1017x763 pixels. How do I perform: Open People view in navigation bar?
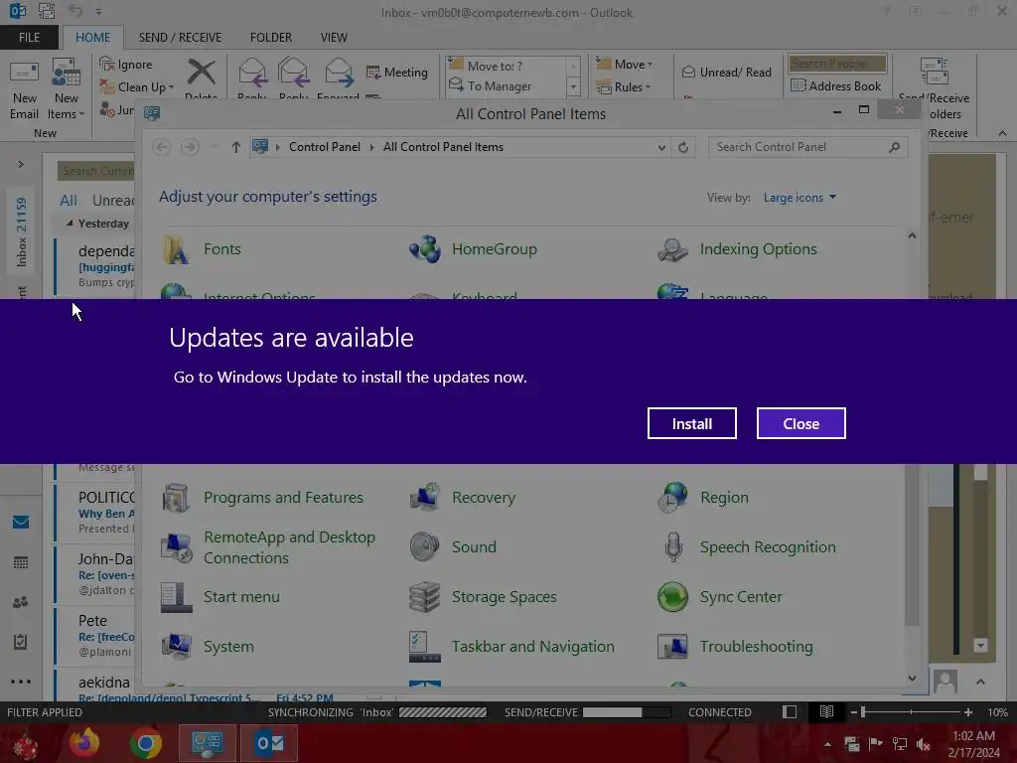point(21,601)
